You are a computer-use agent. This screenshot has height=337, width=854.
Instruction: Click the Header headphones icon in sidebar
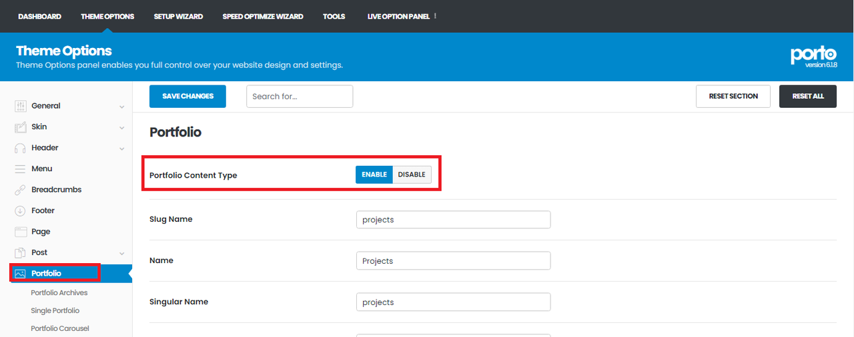pos(20,148)
